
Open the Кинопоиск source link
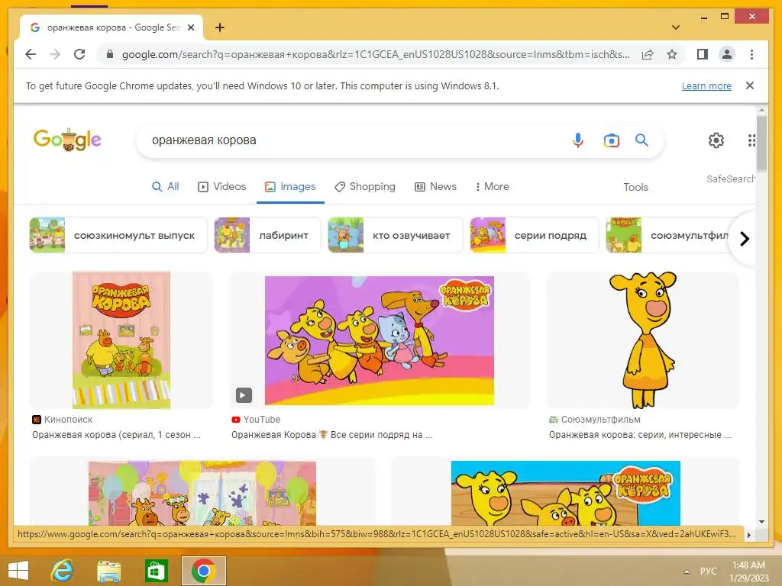63,420
